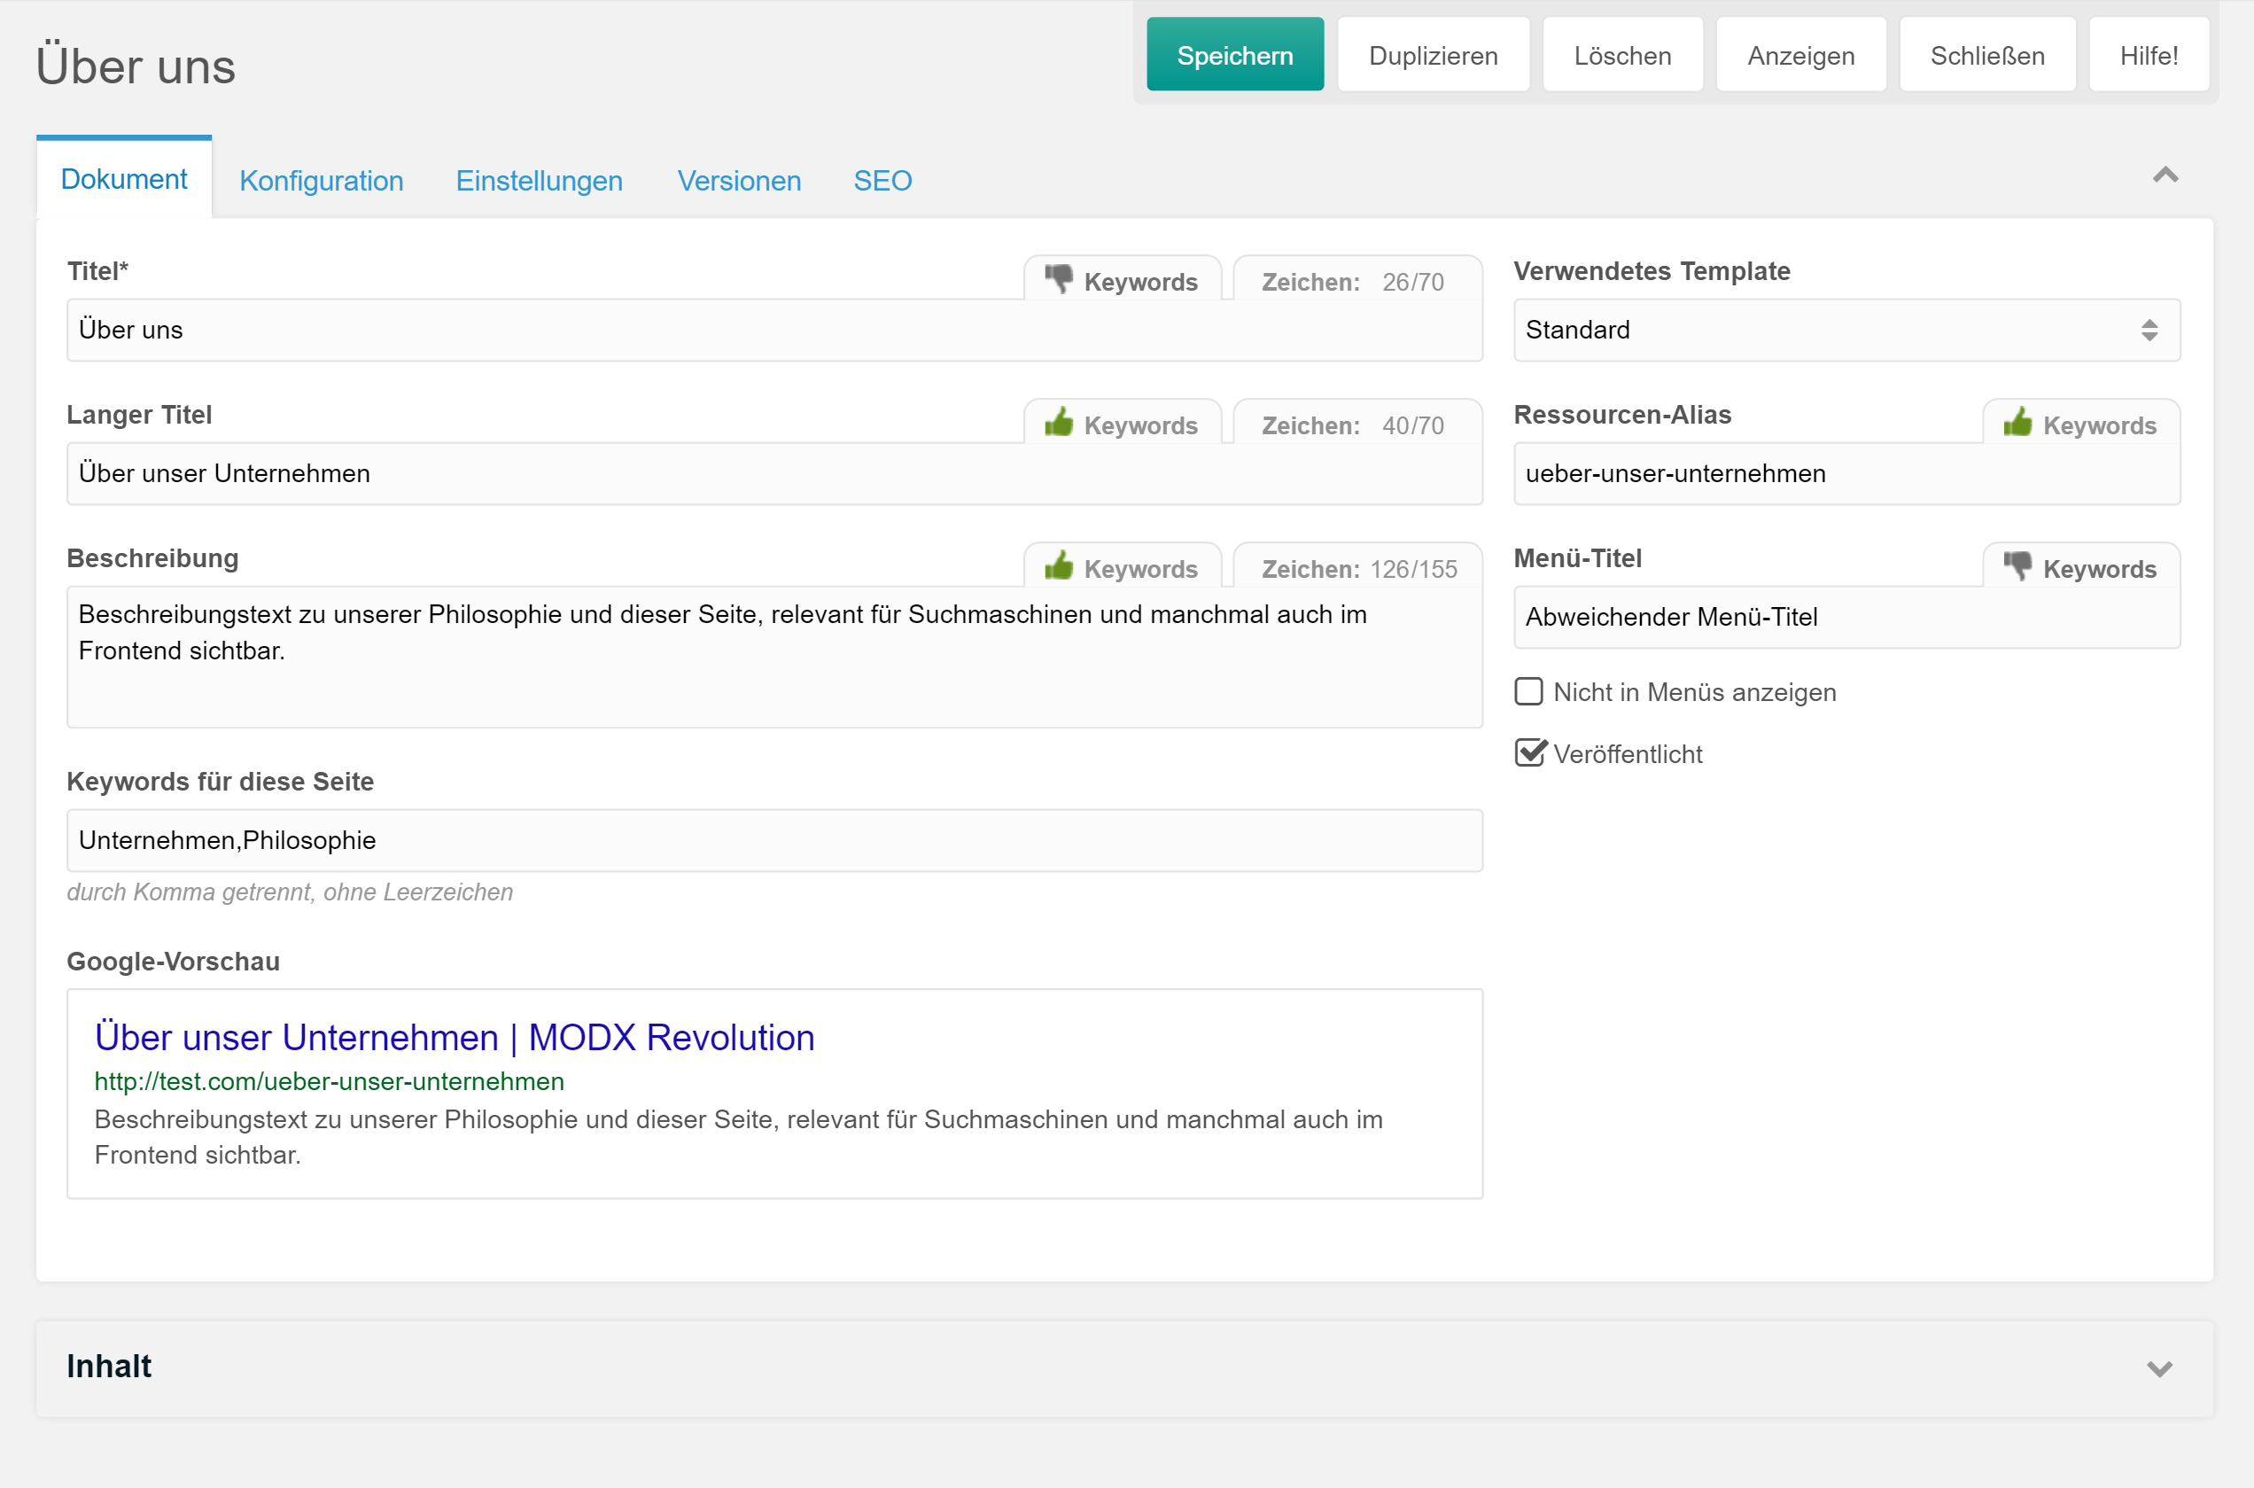Open the SEO tab

(x=882, y=180)
